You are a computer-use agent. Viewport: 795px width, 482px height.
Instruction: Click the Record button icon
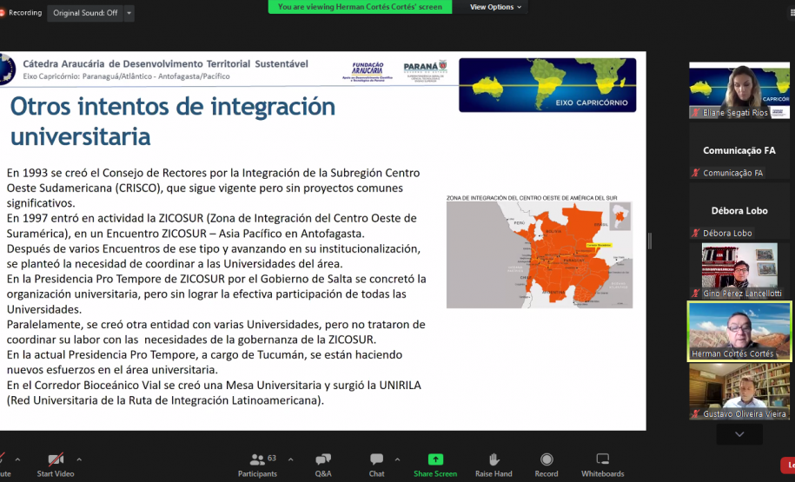click(547, 459)
